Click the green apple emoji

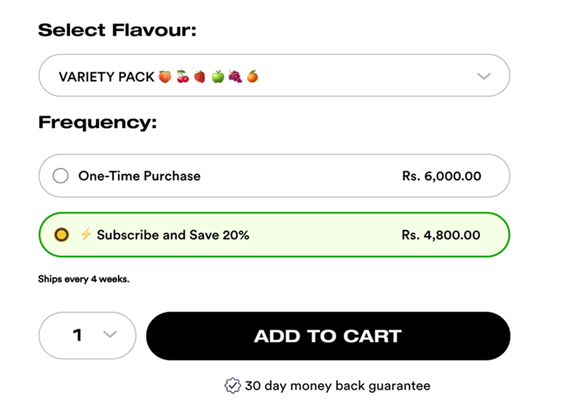[x=217, y=77]
